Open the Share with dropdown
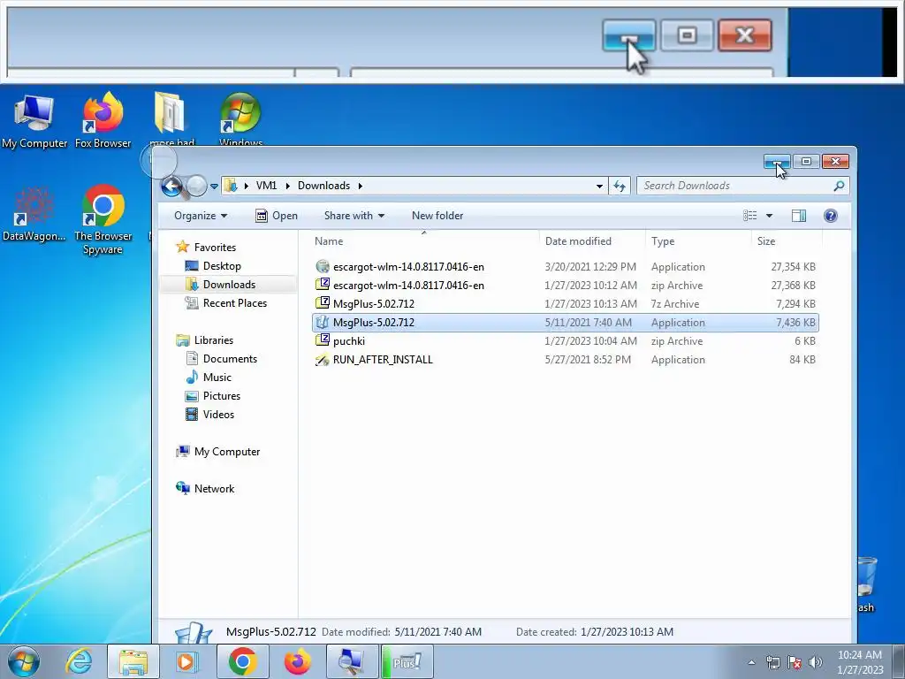This screenshot has height=679, width=905. [x=354, y=216]
